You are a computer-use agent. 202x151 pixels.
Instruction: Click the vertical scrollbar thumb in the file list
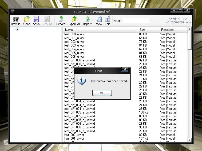tap(189, 40)
